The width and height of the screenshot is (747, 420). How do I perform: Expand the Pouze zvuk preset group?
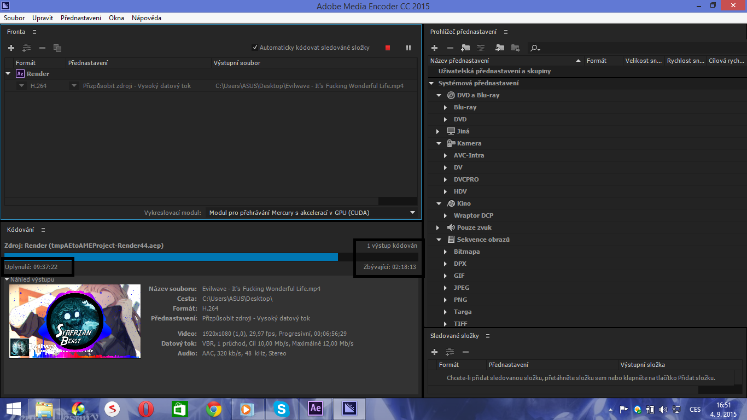coord(438,227)
